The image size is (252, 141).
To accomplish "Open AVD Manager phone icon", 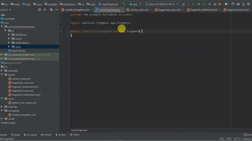I will pyautogui.click(x=243, y=4).
